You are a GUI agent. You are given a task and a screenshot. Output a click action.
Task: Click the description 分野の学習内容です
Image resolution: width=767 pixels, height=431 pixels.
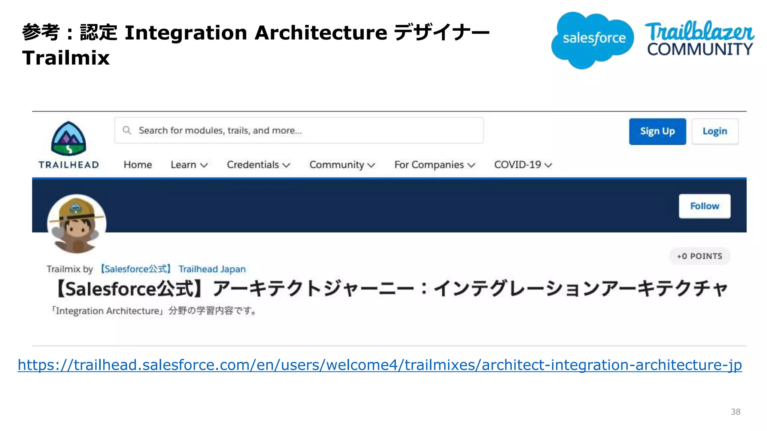tap(154, 311)
